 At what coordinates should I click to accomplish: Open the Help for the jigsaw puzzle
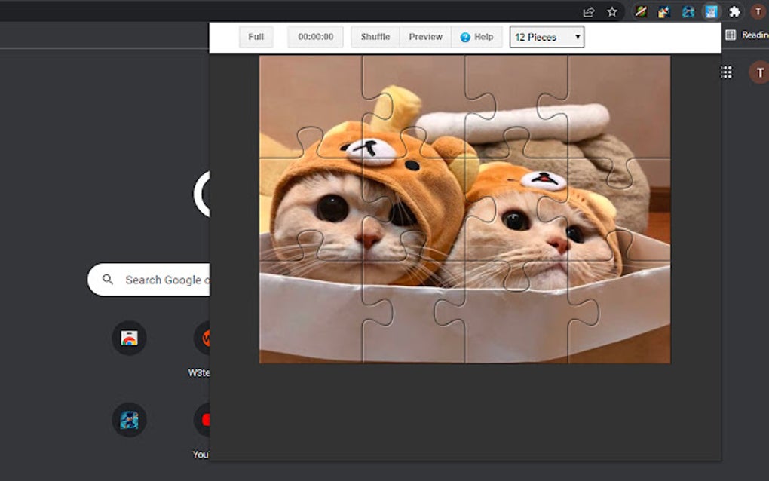[x=476, y=36]
